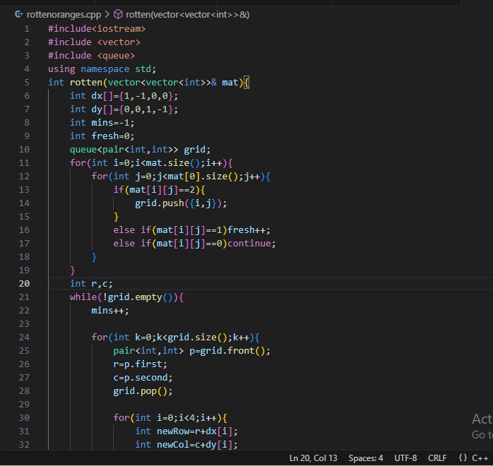
Task: Click 'grid.push({i,j});' statement
Action: [181, 203]
